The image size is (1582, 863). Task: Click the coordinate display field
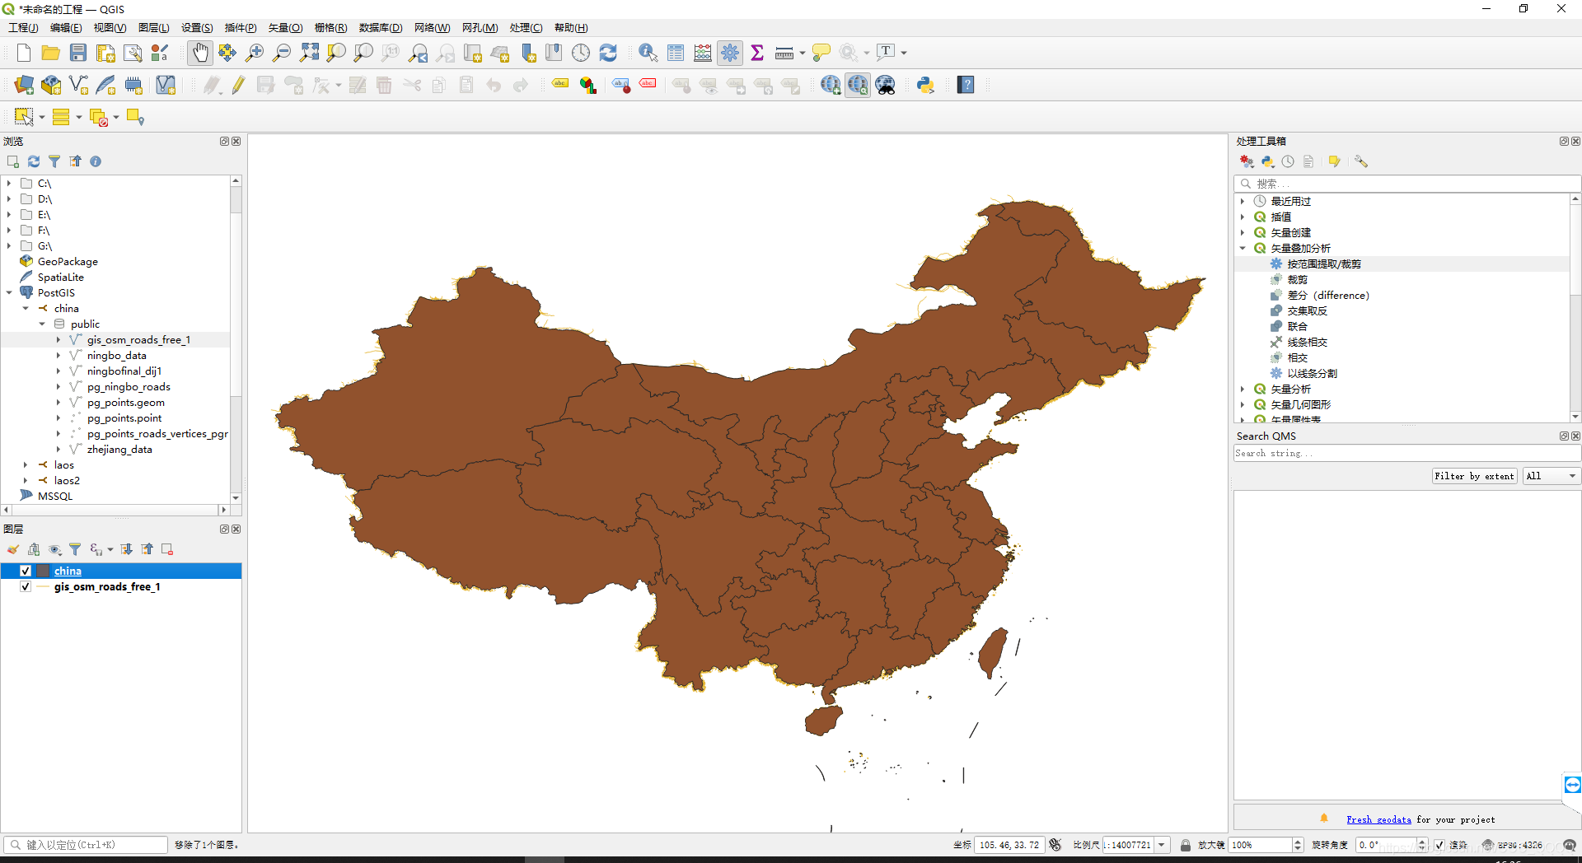pyautogui.click(x=1009, y=845)
